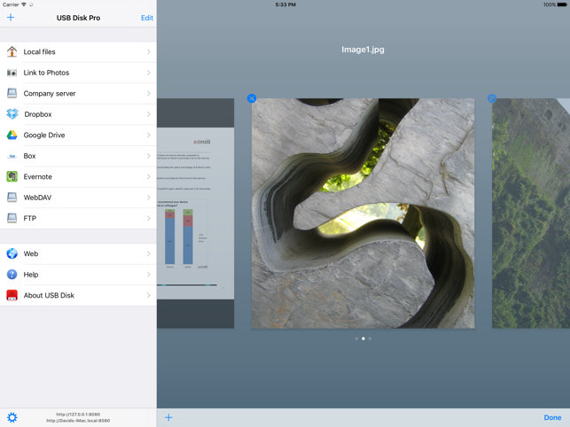The image size is (570, 427).
Task: Tap the plus icon beside USB Disk Pro title
Action: coord(11,18)
